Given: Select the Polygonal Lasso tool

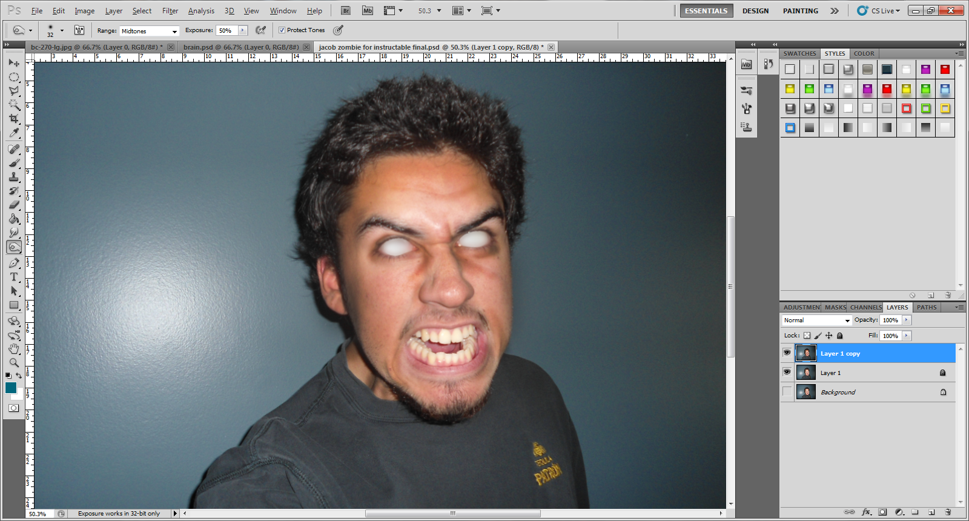Looking at the screenshot, I should (14, 91).
